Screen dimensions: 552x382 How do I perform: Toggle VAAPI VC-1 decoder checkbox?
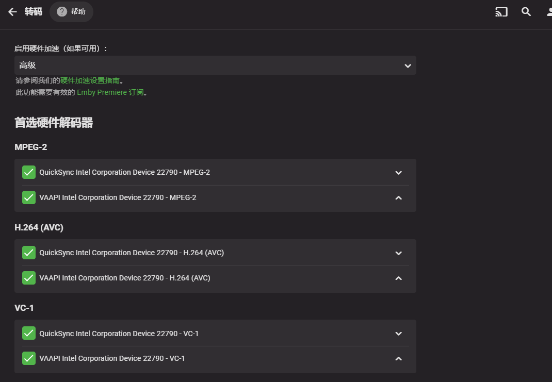tap(29, 358)
